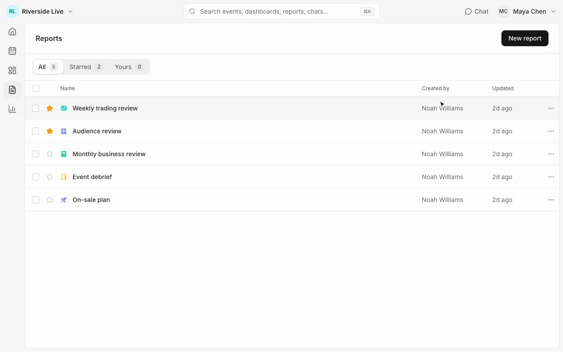
Task: Switch to the Yours tab
Action: point(129,67)
